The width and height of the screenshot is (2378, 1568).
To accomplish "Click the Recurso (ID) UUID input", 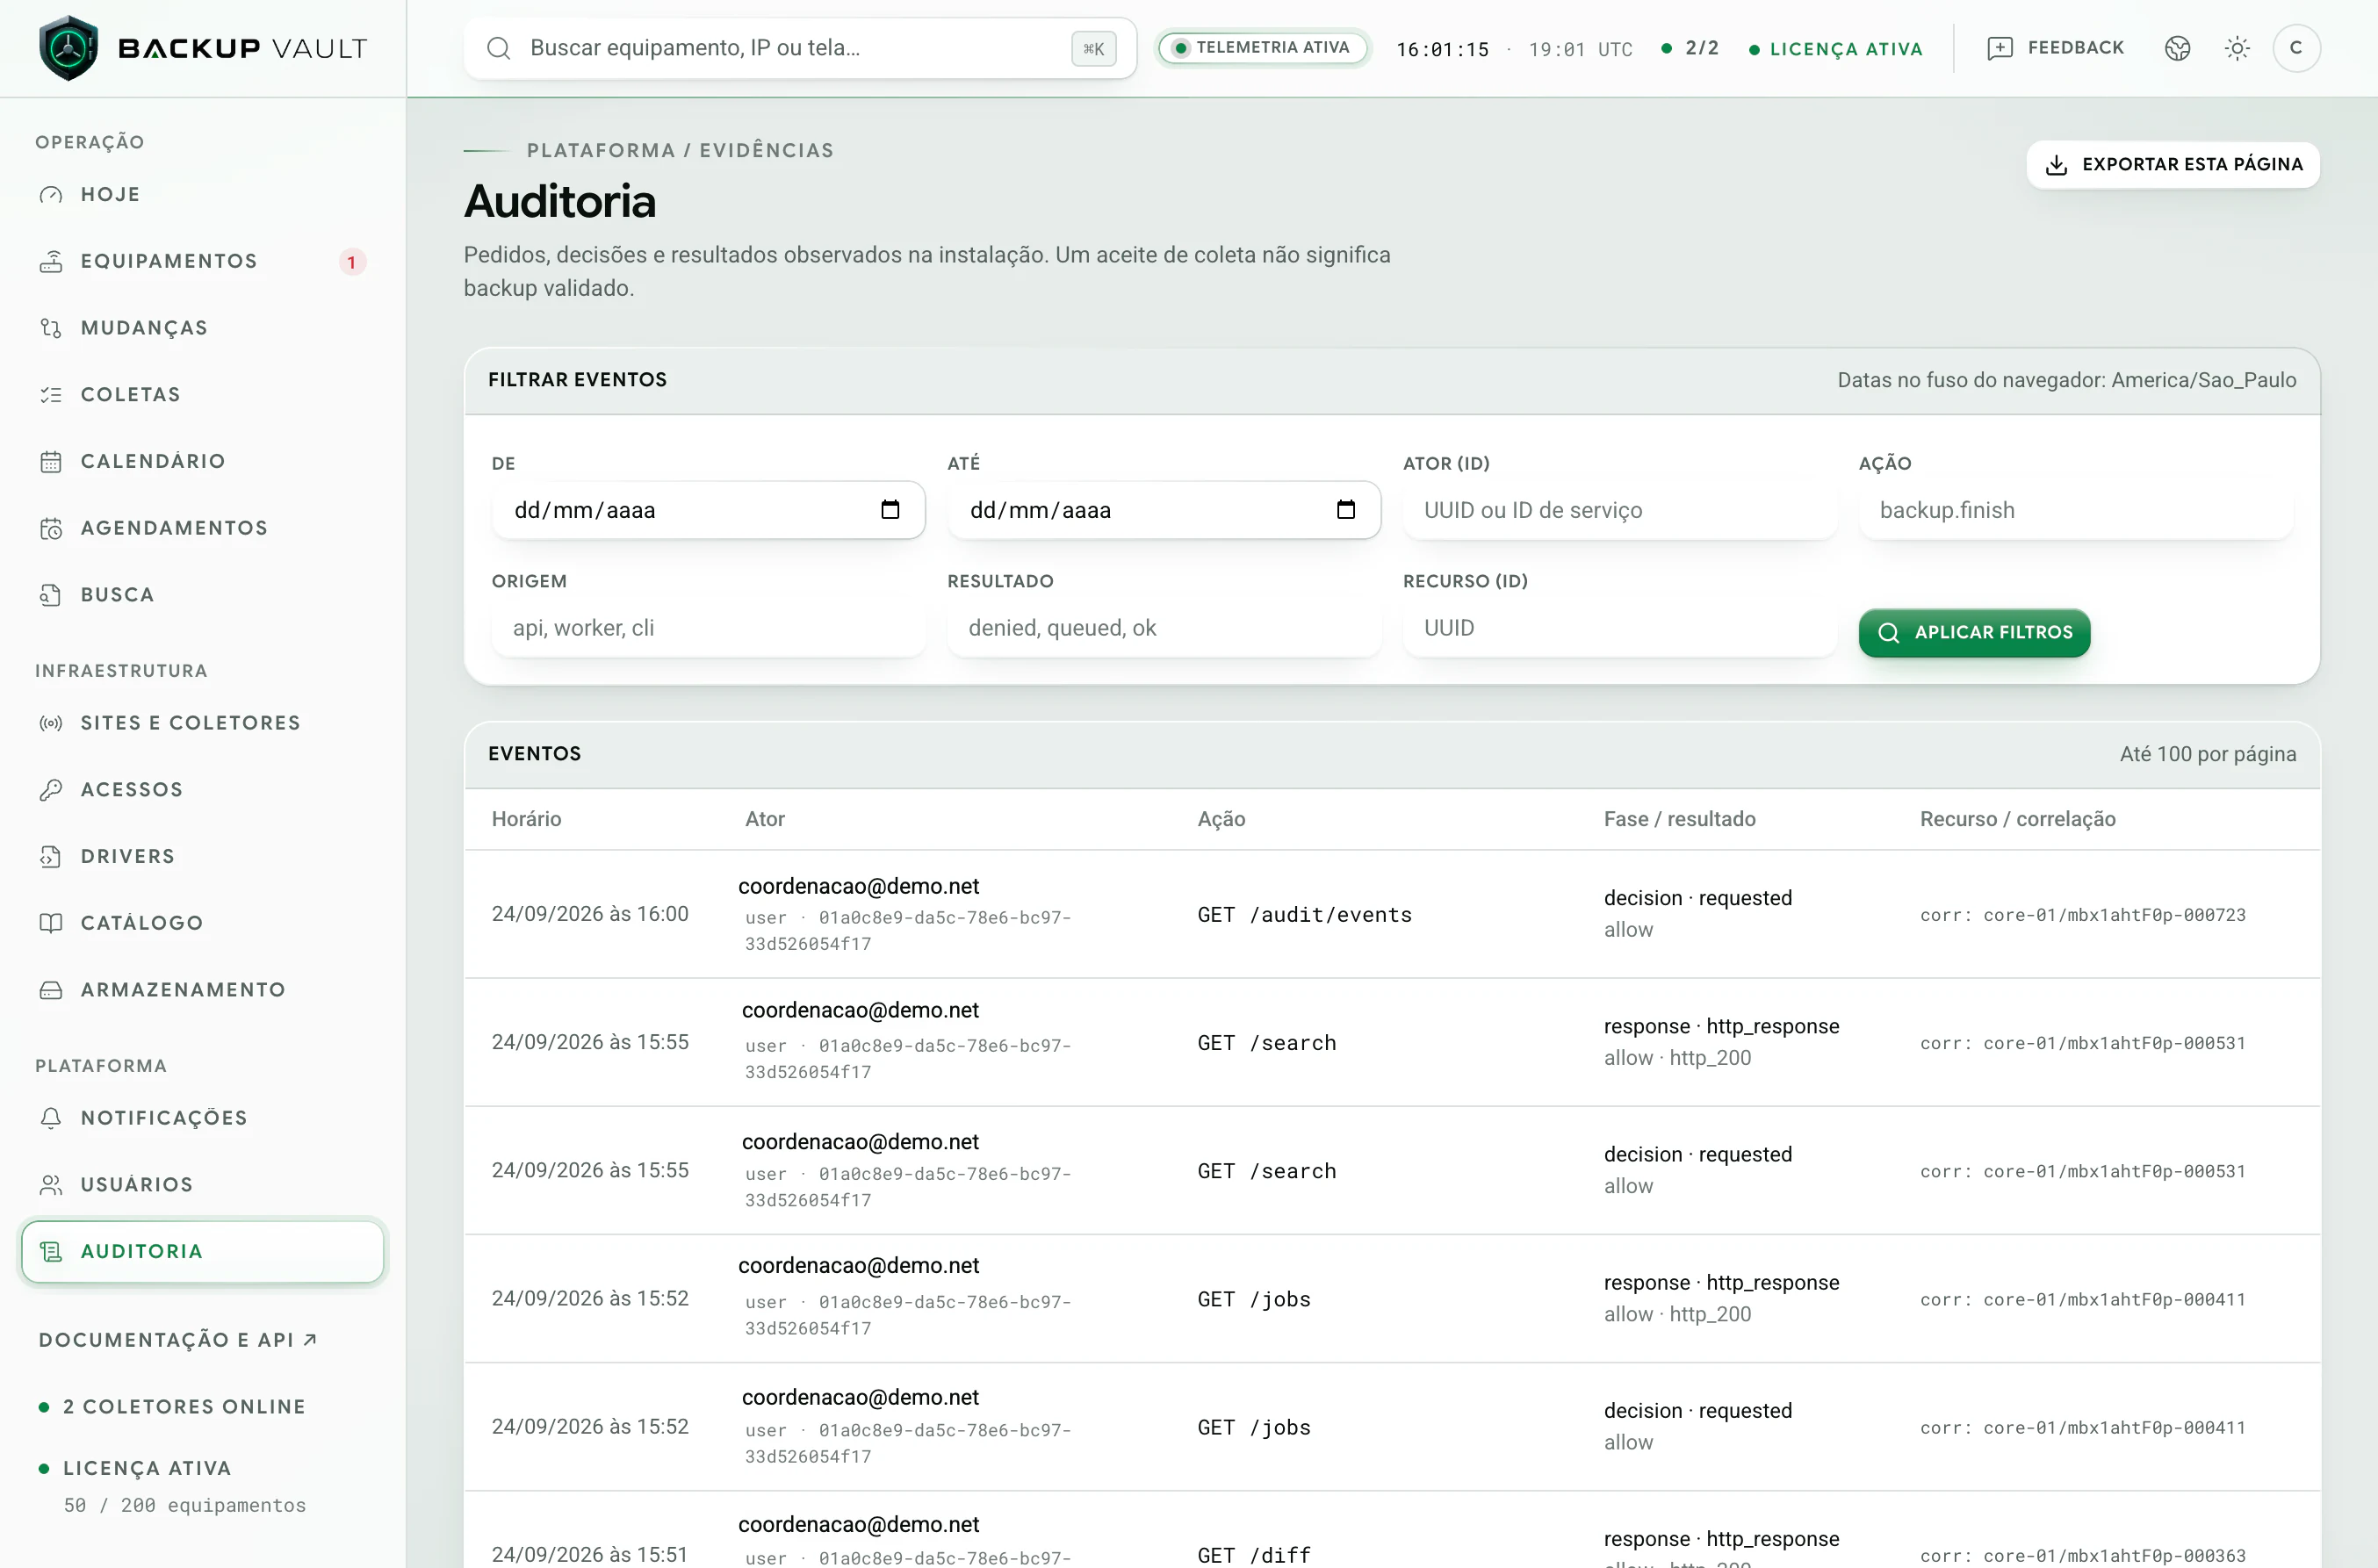I will [x=1619, y=628].
